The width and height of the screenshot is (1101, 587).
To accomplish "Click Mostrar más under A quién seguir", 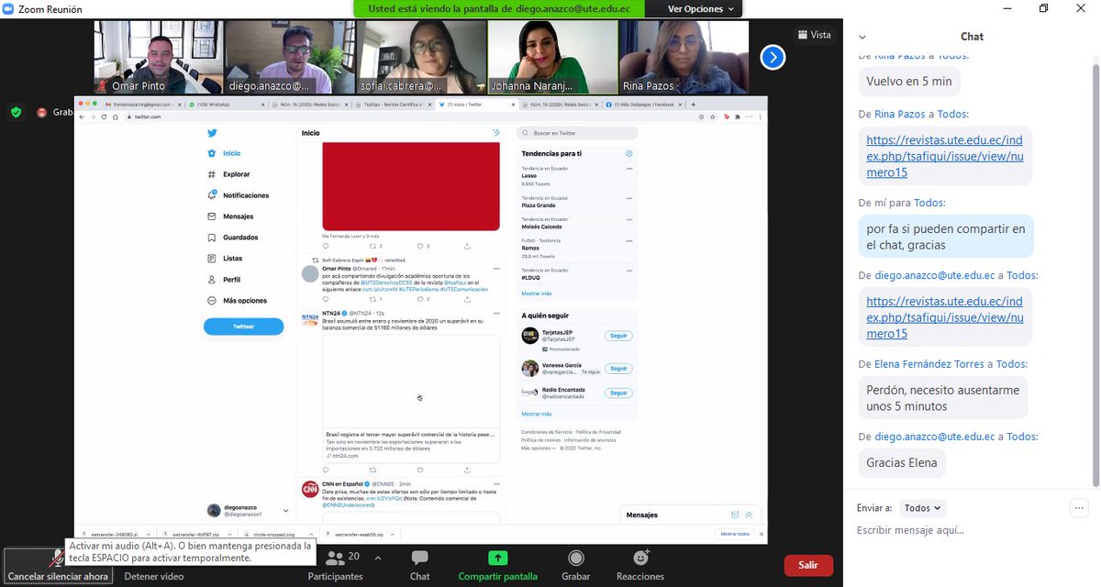I will pyautogui.click(x=537, y=414).
